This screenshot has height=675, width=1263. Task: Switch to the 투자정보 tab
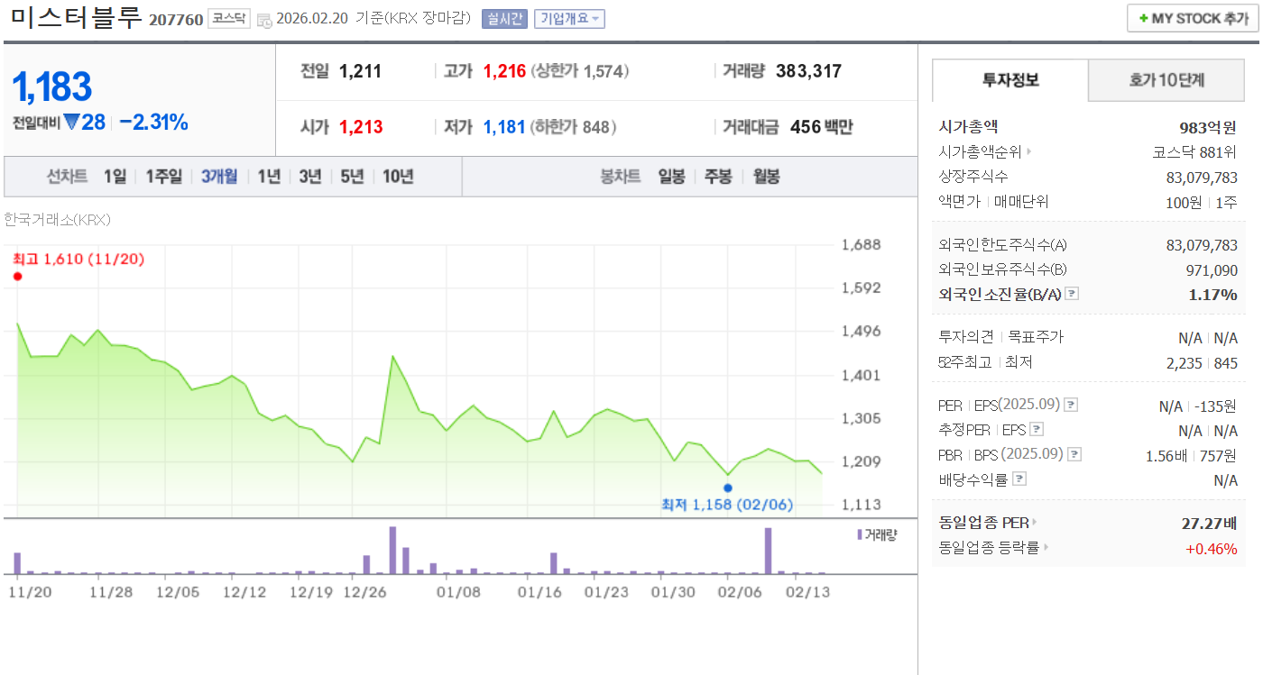coord(1010,80)
